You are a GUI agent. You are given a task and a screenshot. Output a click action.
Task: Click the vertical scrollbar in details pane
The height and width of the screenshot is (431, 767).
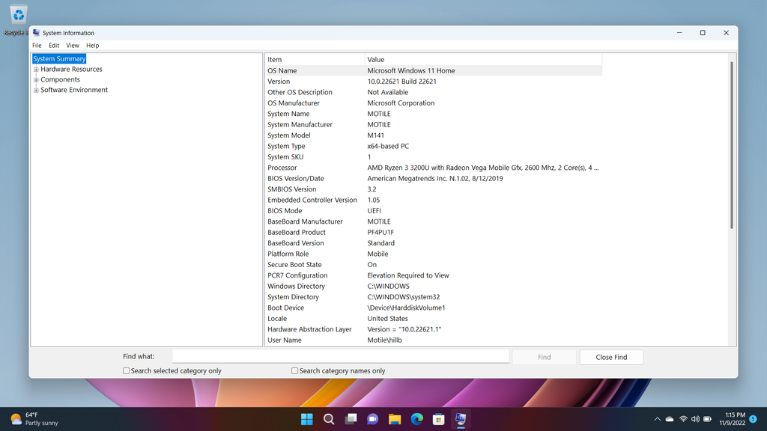pos(732,142)
